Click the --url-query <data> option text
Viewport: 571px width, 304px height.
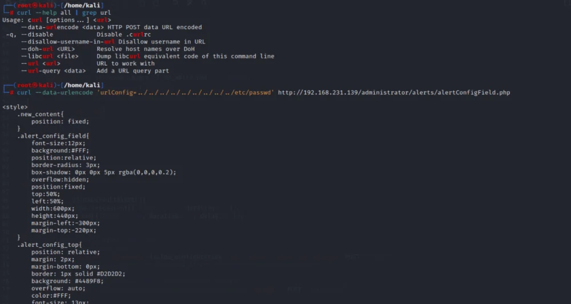pos(53,71)
